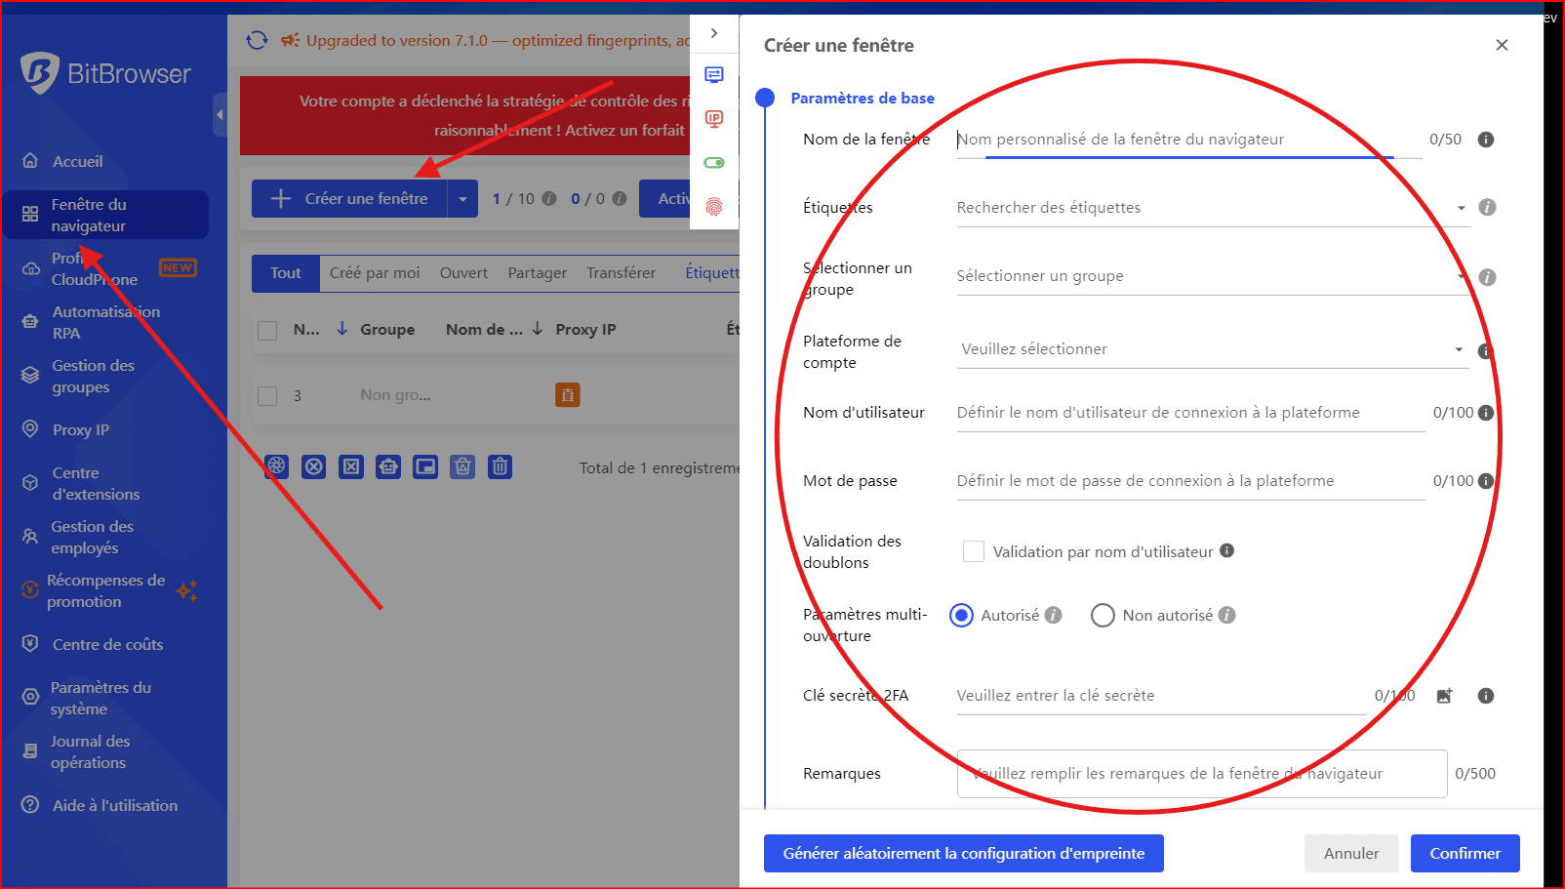Expand the Sélectionner un groupe dropdown
Screen dimensions: 1565x889
tap(1210, 276)
